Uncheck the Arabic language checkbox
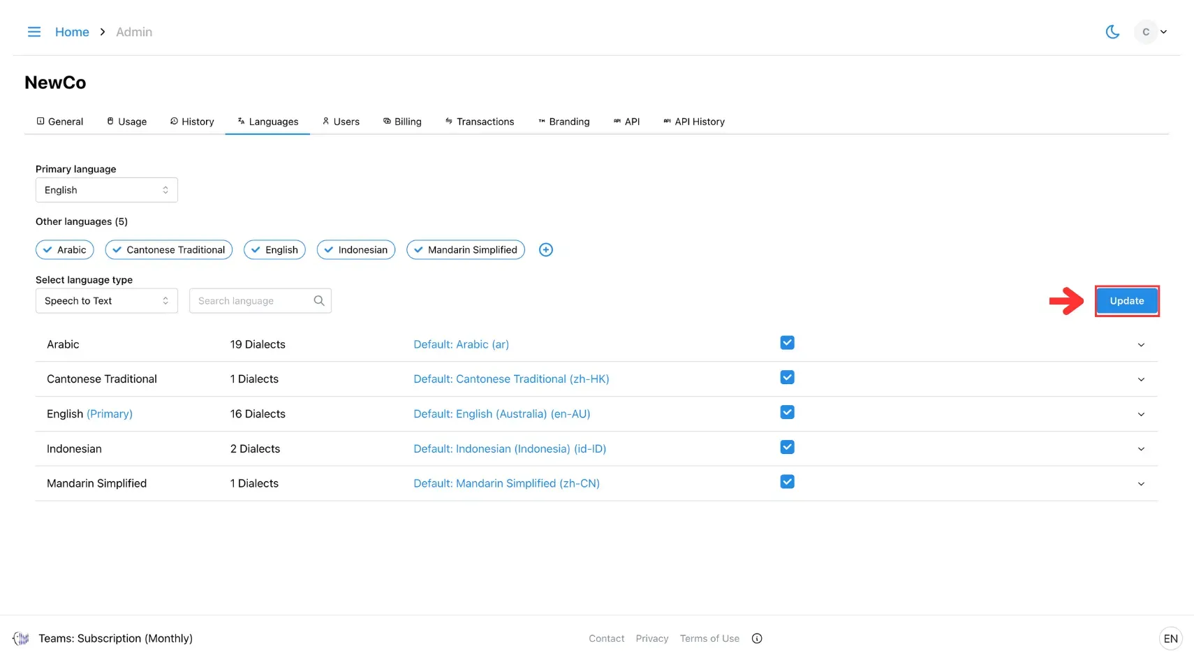 click(x=787, y=343)
